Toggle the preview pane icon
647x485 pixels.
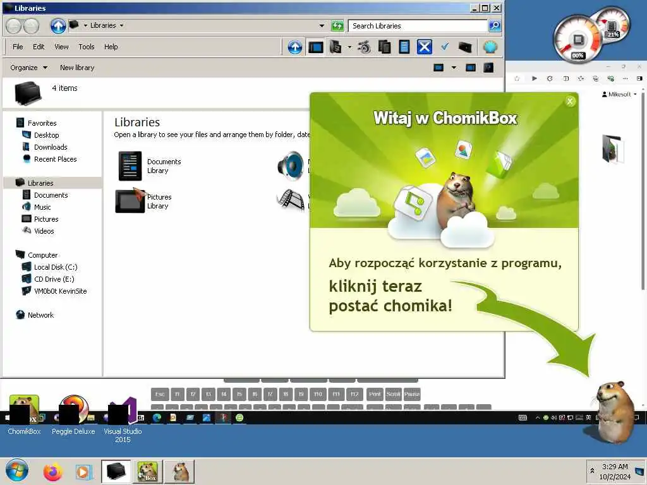point(470,68)
